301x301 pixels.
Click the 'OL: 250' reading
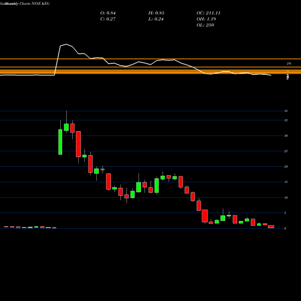[205, 25]
